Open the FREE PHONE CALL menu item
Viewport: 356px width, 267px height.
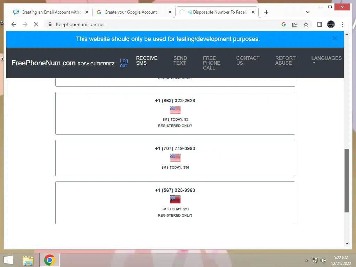tap(211, 63)
